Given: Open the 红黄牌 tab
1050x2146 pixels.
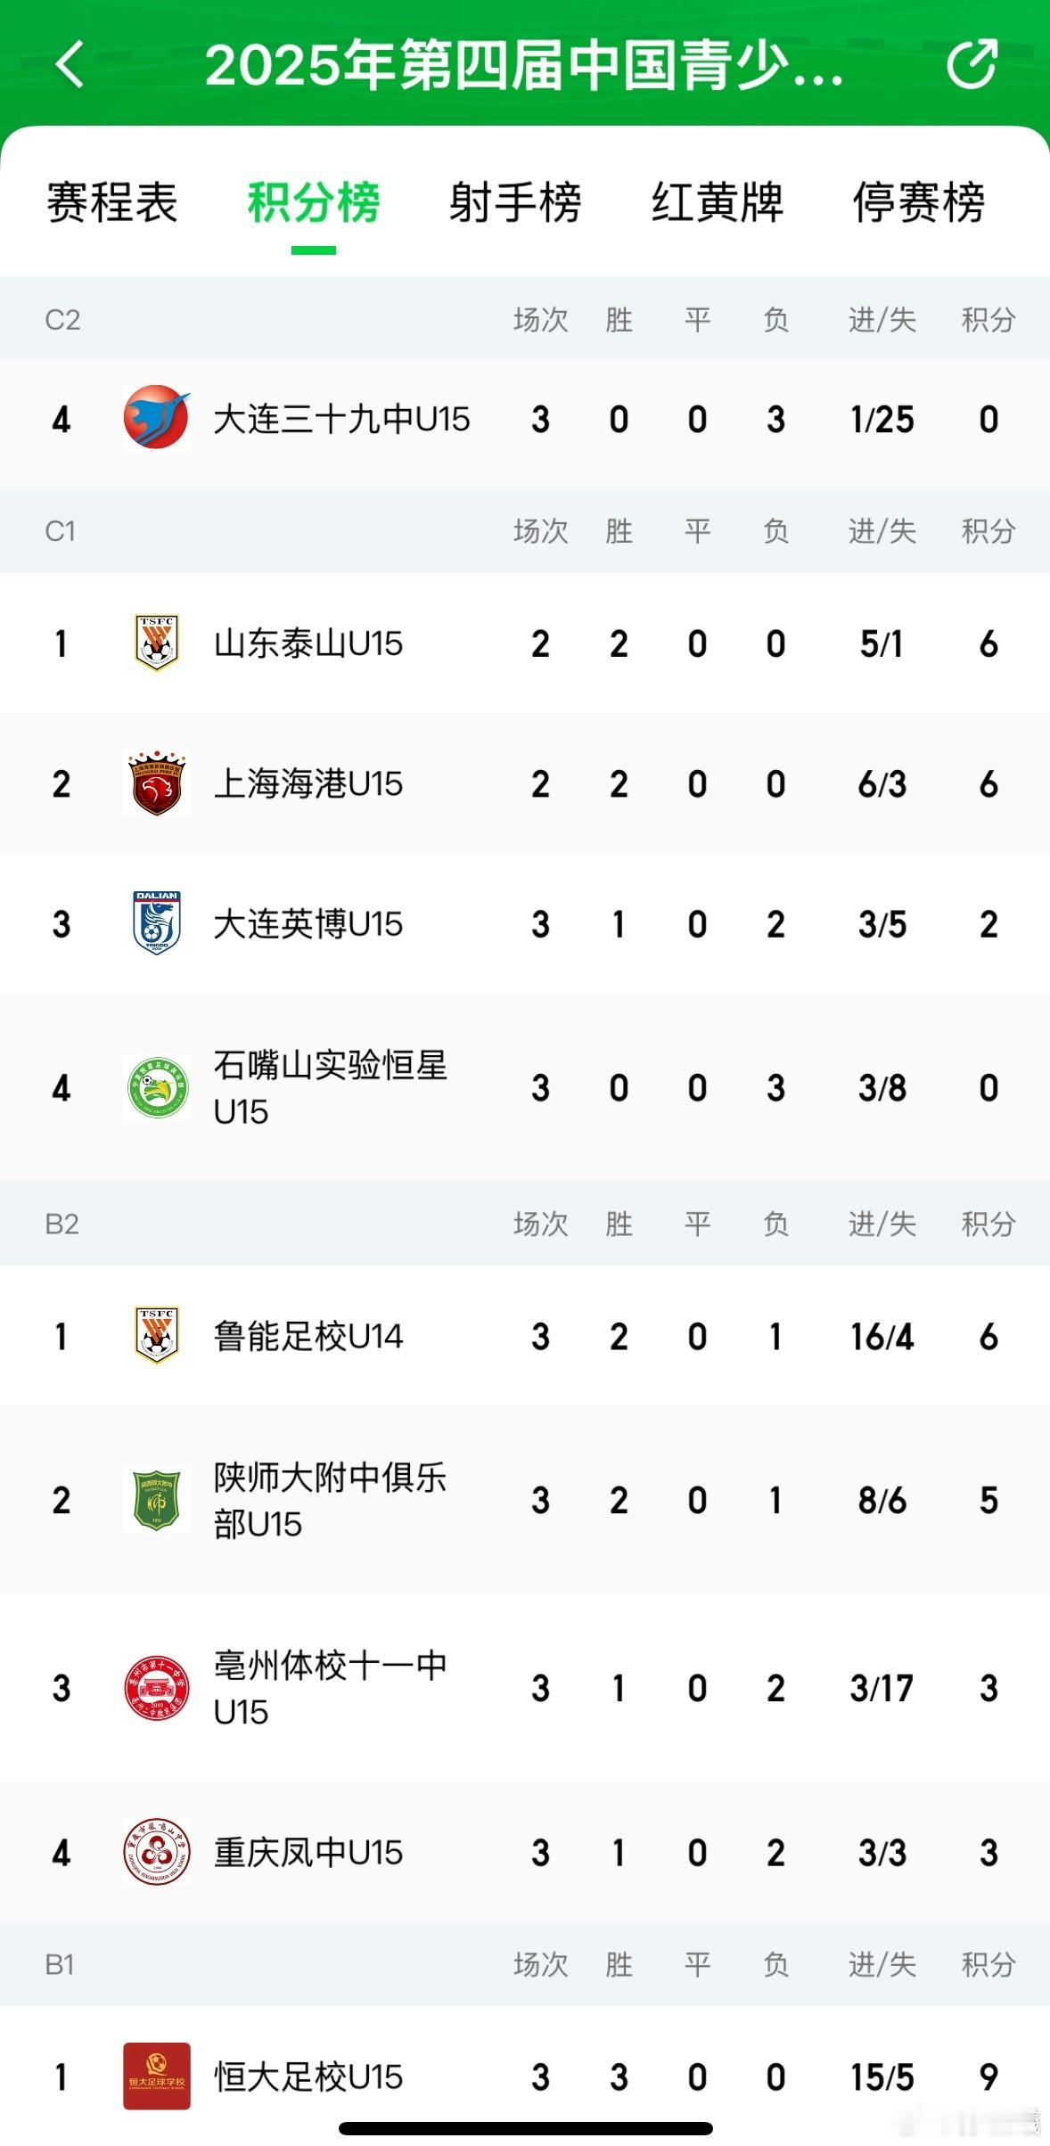Looking at the screenshot, I should tap(718, 202).
